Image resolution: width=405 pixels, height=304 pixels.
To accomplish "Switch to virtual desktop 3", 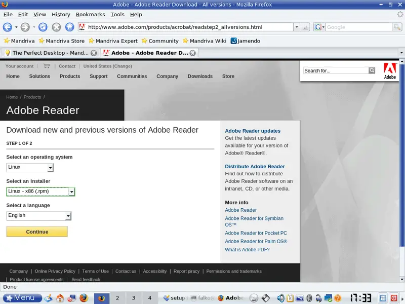I will 134,298.
